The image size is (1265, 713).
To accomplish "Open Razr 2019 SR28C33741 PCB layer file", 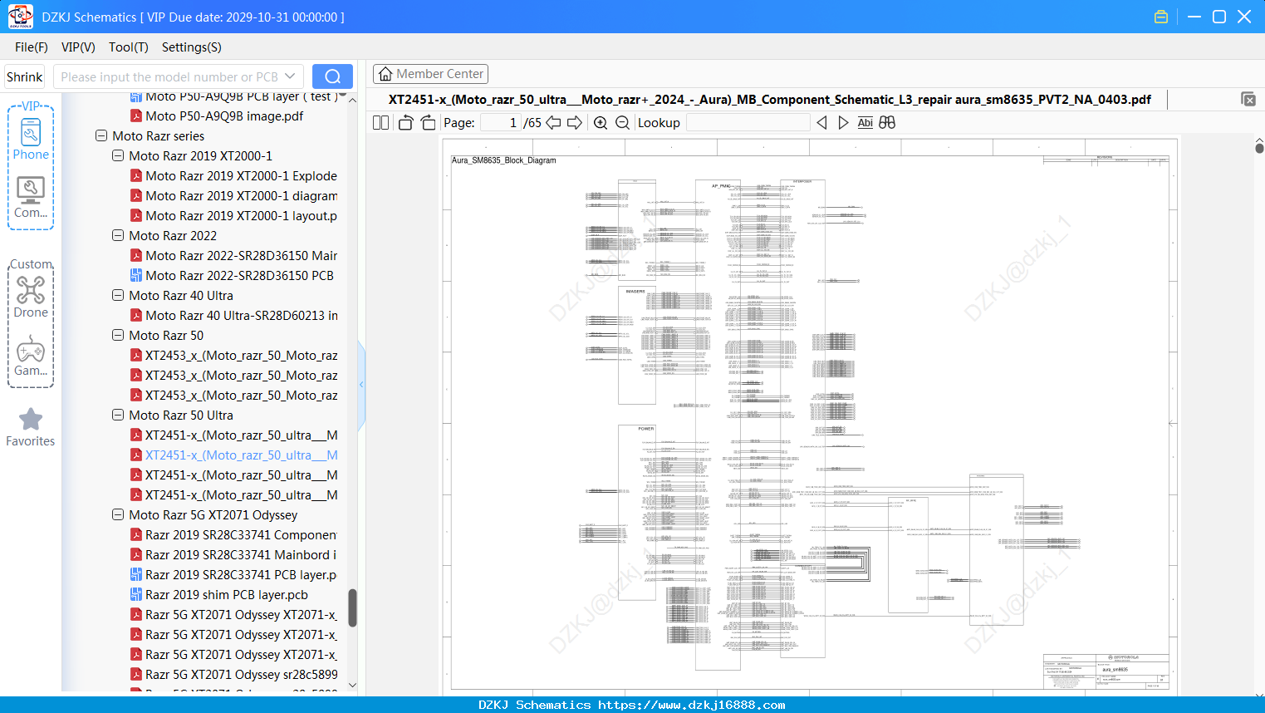I will [241, 575].
